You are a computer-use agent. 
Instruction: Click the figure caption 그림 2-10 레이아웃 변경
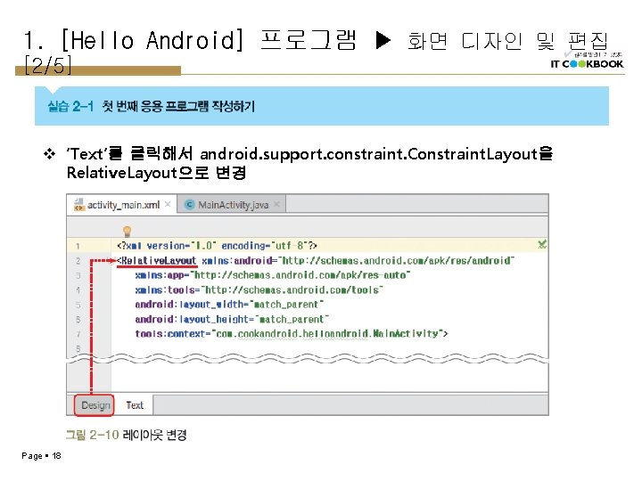[126, 435]
